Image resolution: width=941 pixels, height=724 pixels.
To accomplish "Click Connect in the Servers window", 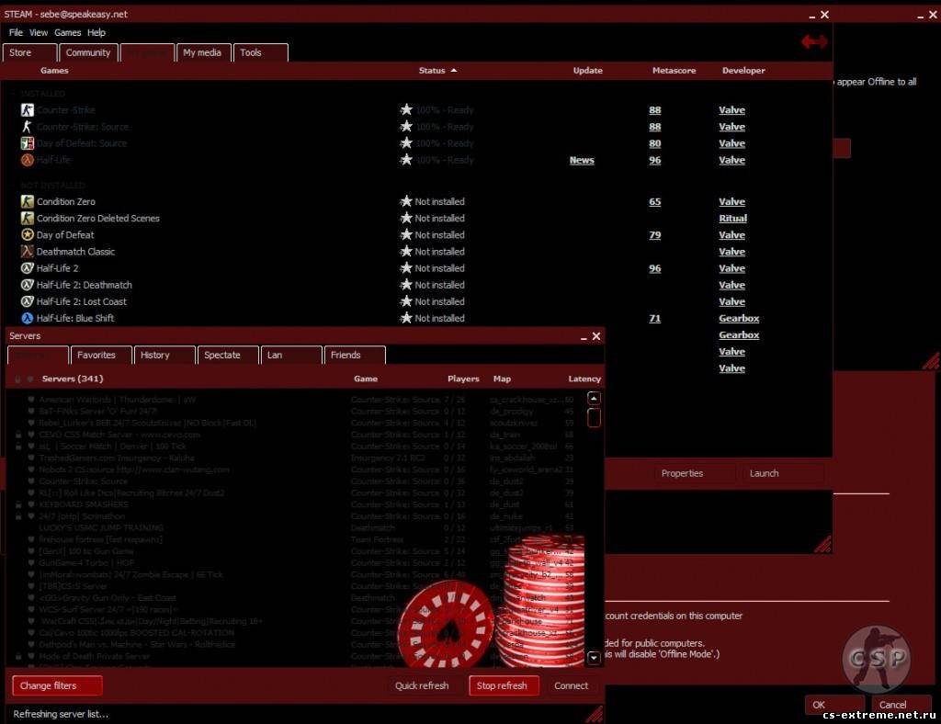I will (571, 685).
